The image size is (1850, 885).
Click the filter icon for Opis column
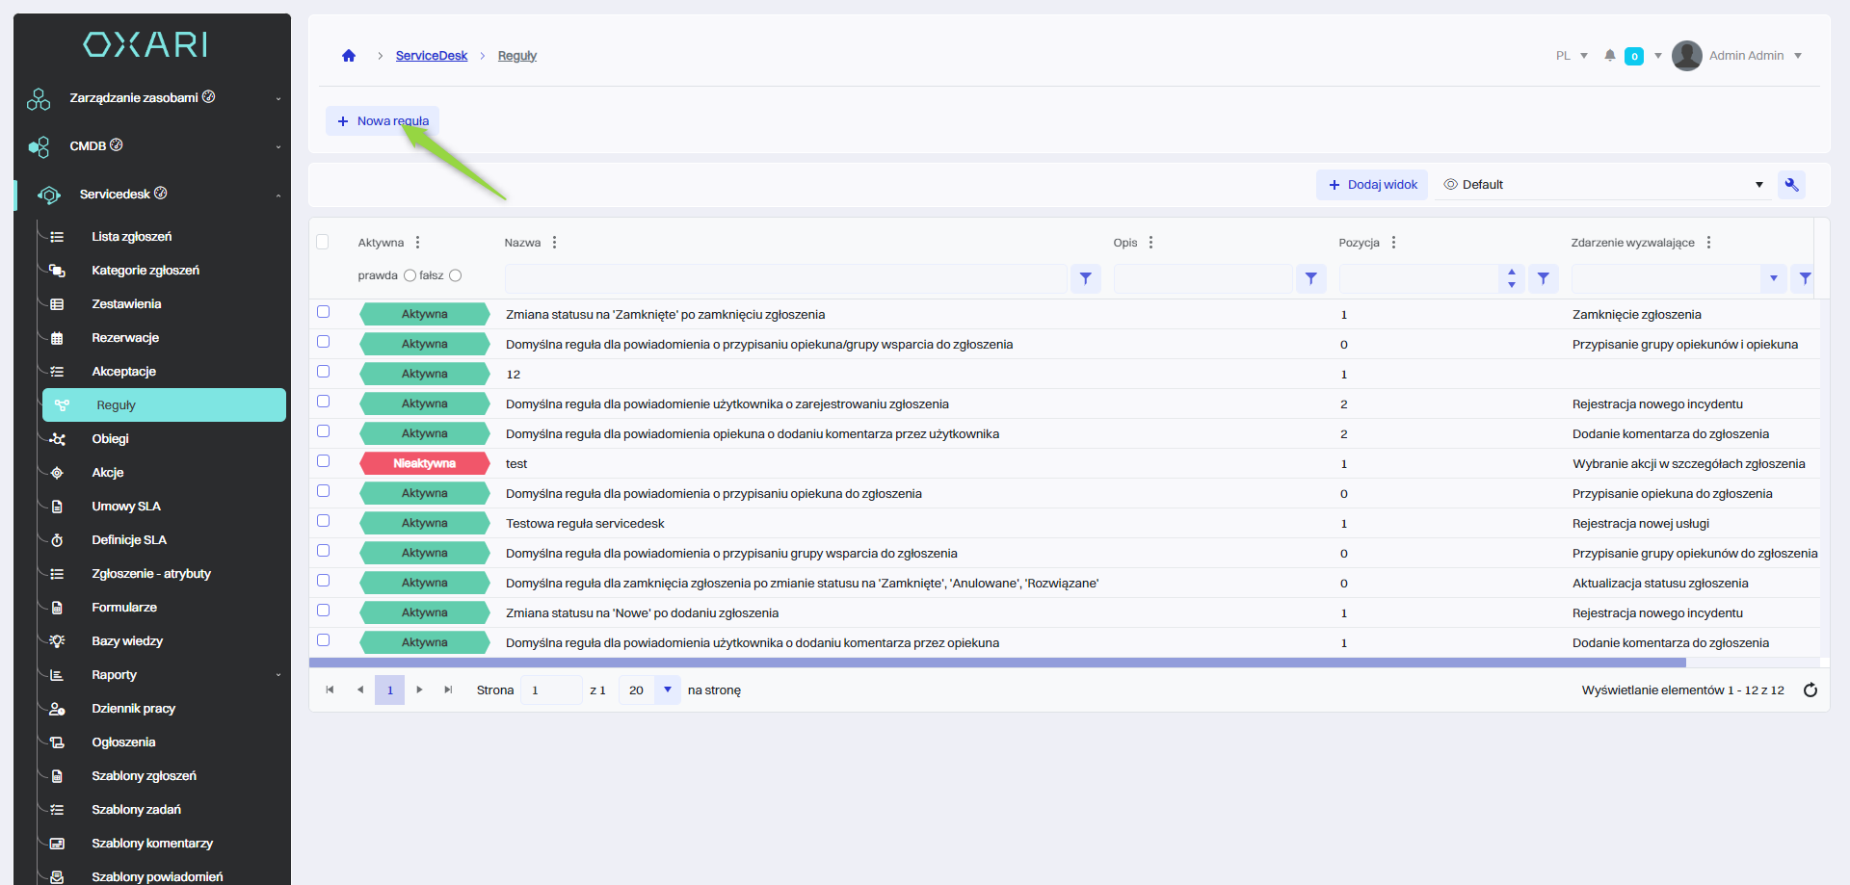pyautogui.click(x=1310, y=278)
